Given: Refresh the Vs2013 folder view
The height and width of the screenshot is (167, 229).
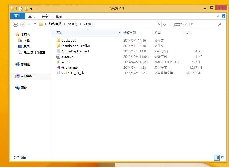Looking at the screenshot, I should click(x=165, y=24).
